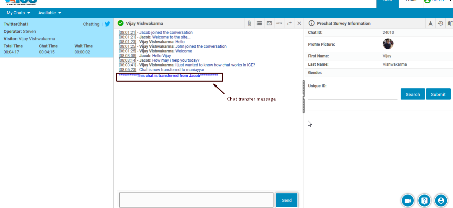Click the Unique ID input field
The width and height of the screenshot is (453, 208).
point(352,96)
